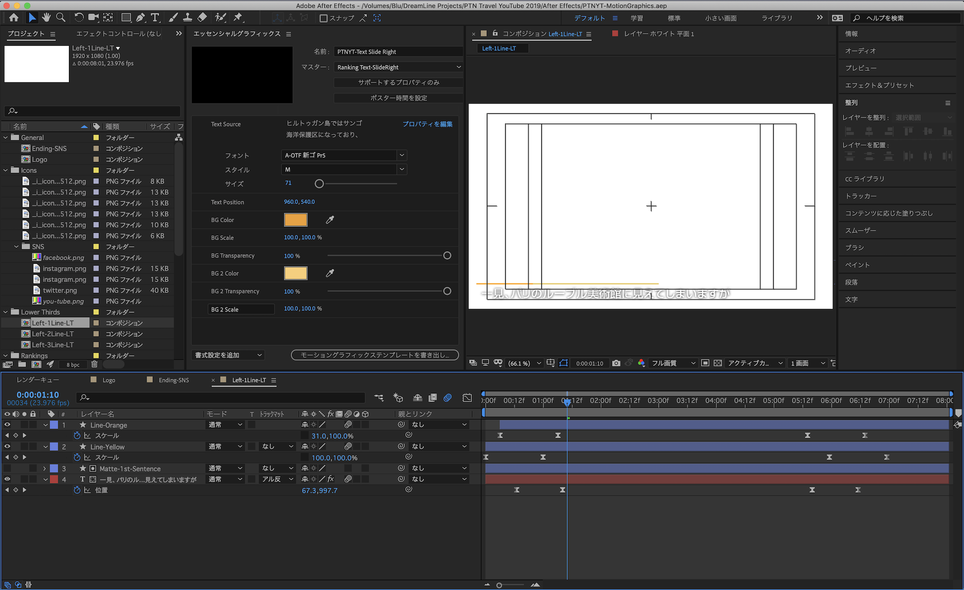The height and width of the screenshot is (590, 964).
Task: Select the Pen tool
Action: [140, 18]
